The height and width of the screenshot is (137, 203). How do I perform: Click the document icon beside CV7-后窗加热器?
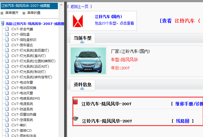pyautogui.click(x=7, y=114)
